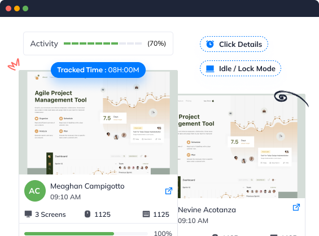Viewport: 319px width, 236px height.
Task: Click the Idle / Lock Mode pill
Action: (241, 68)
